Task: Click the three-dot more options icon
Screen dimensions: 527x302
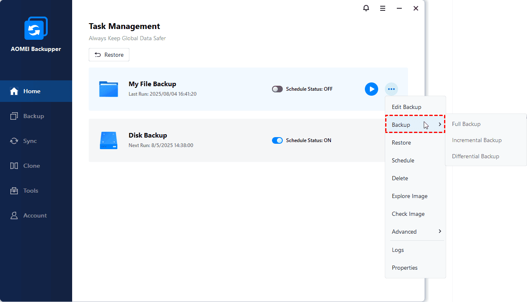Action: click(x=391, y=89)
